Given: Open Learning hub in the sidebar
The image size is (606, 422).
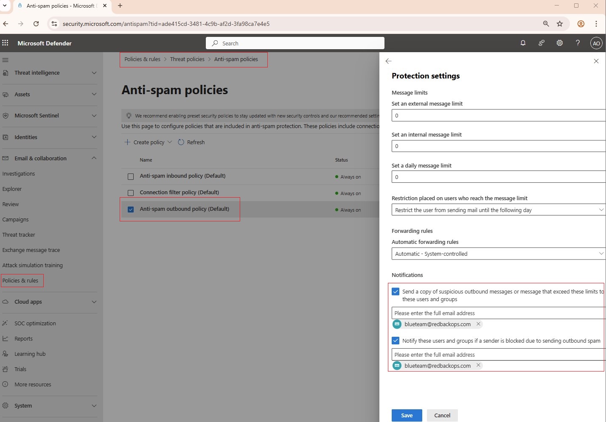Looking at the screenshot, I should (30, 354).
